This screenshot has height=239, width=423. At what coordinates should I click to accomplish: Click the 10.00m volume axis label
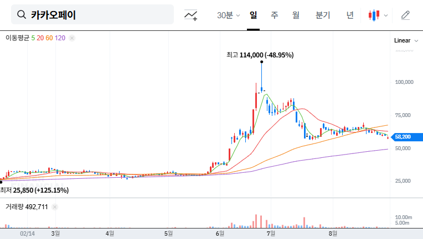(404, 217)
